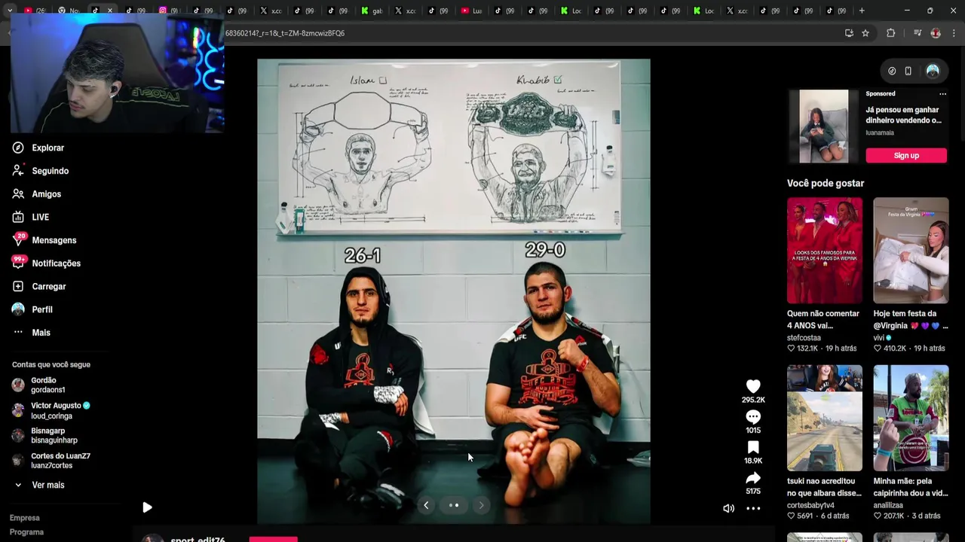Play the video with the play button
The height and width of the screenshot is (542, 965).
click(x=147, y=507)
